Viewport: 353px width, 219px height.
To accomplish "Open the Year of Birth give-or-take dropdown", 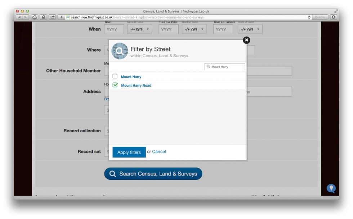I will tap(194, 29).
